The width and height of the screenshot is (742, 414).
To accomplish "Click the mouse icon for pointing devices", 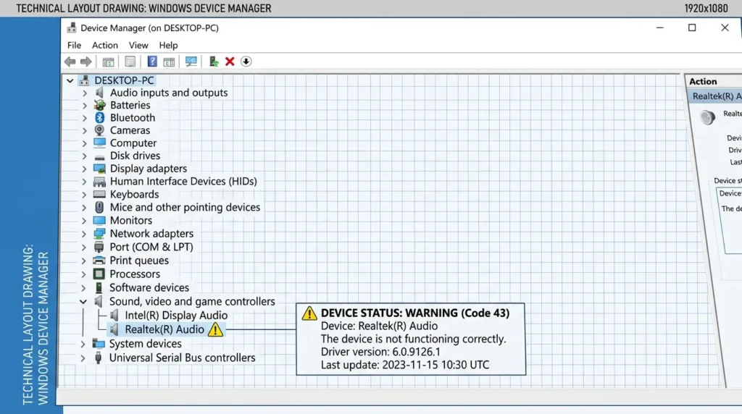I will click(99, 207).
